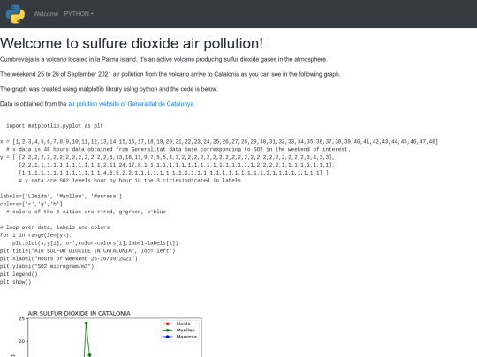The image size is (477, 357).
Task: Open the Welcome nav link
Action: [46, 14]
